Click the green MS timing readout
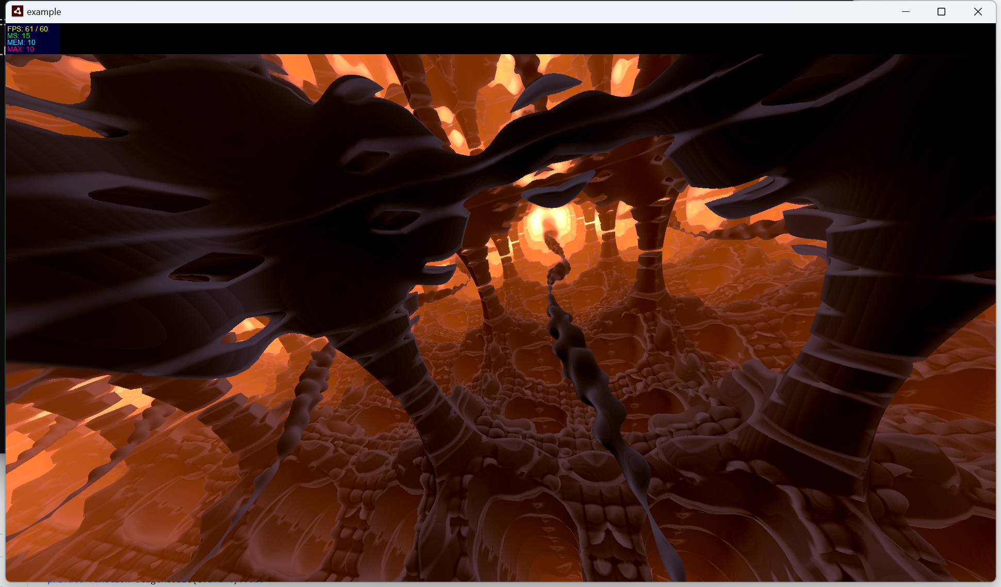The image size is (1001, 587). coord(19,36)
